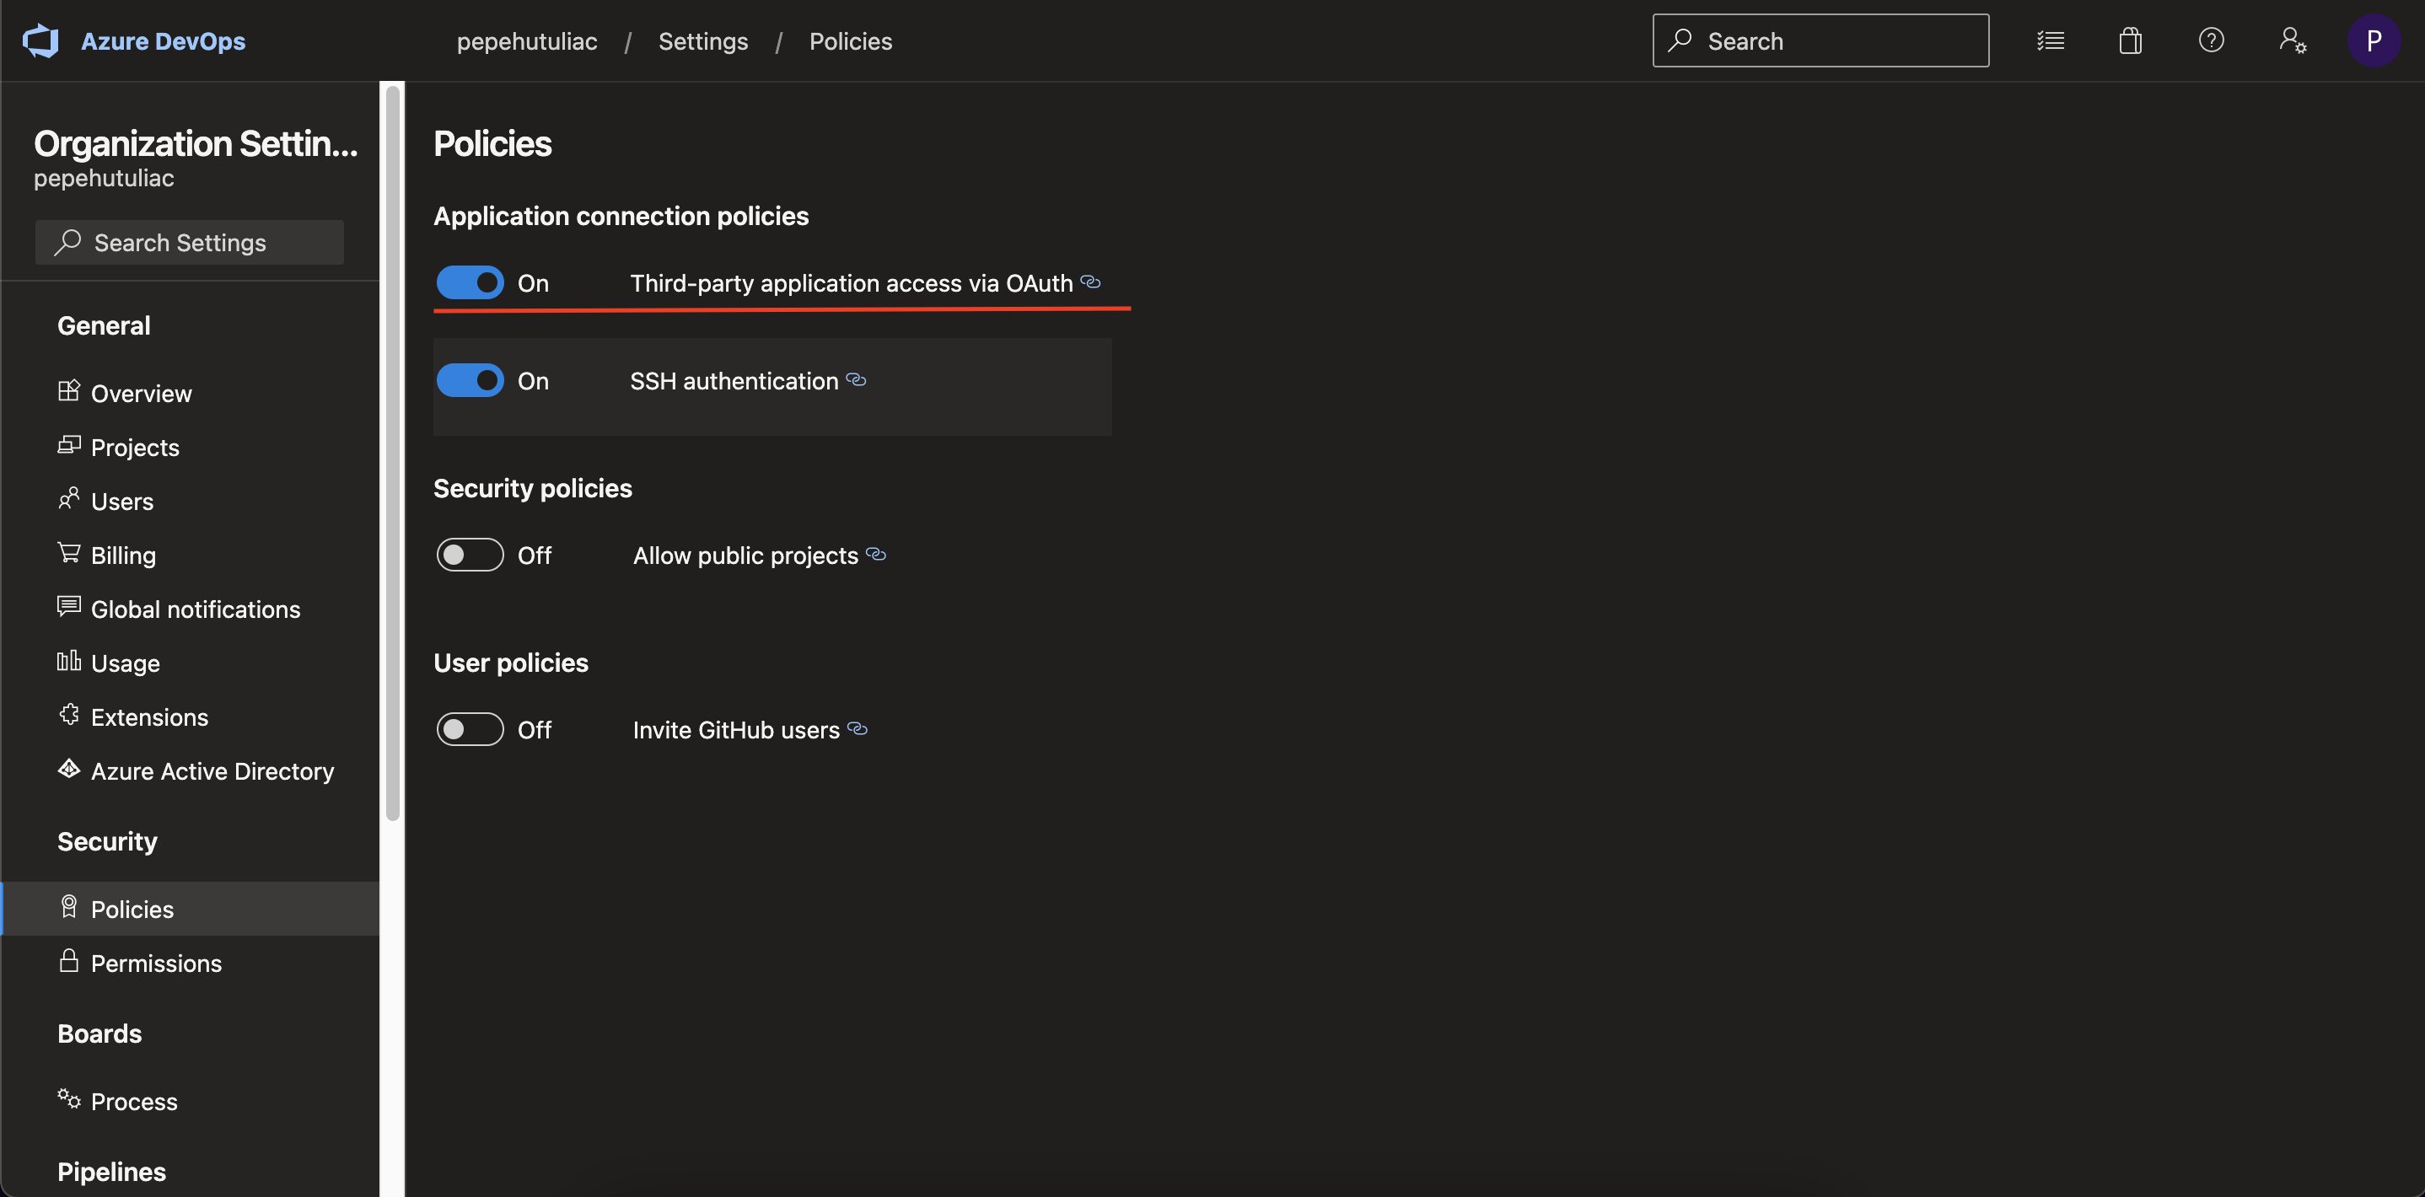The image size is (2425, 1197).
Task: Open Projects settings page
Action: [189, 447]
